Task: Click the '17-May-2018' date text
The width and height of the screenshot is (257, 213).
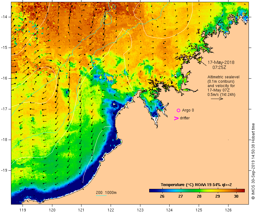Action: 221,62
